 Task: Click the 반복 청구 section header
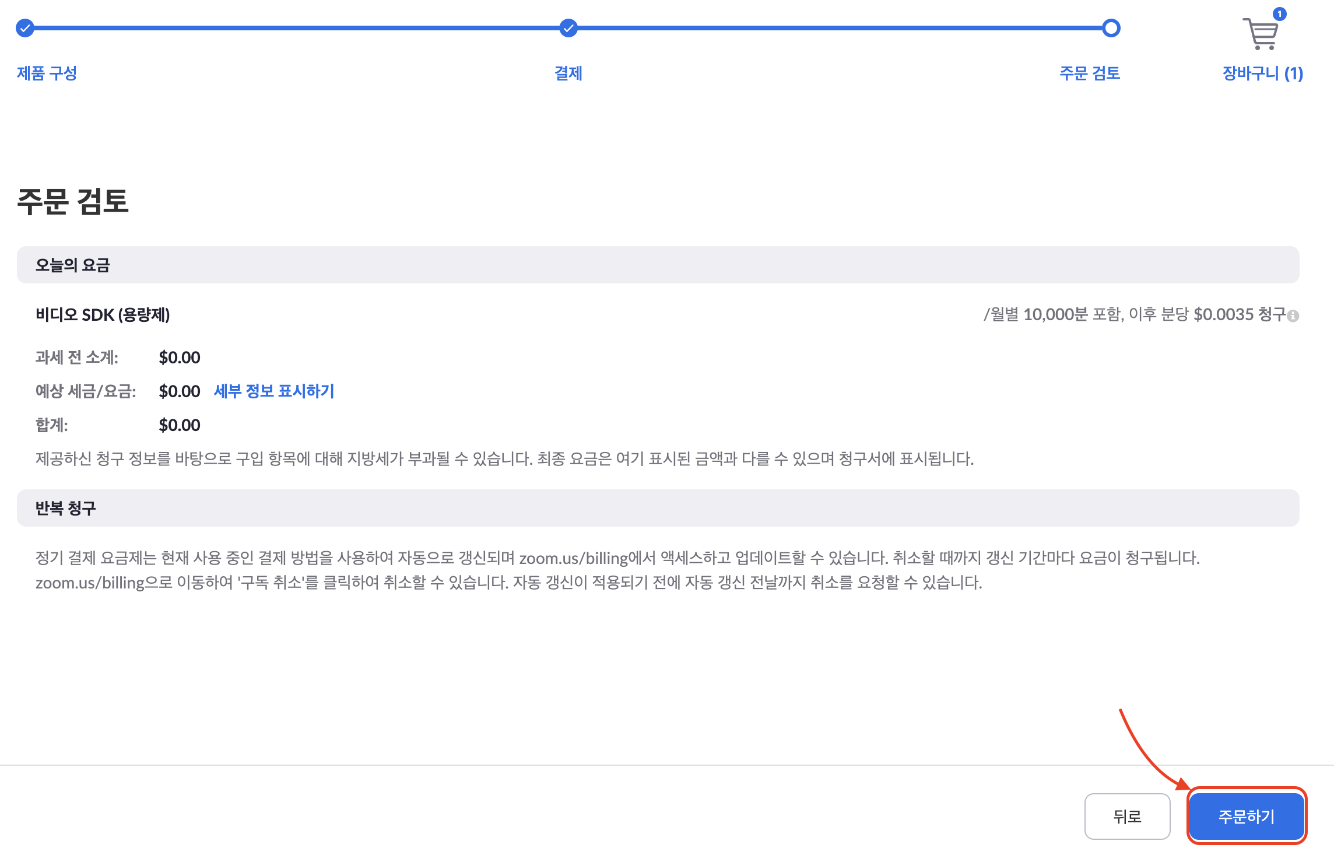coord(65,508)
